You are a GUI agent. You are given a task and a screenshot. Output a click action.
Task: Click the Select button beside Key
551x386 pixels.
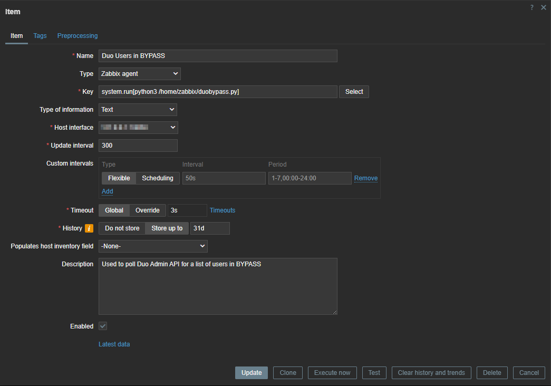click(354, 92)
